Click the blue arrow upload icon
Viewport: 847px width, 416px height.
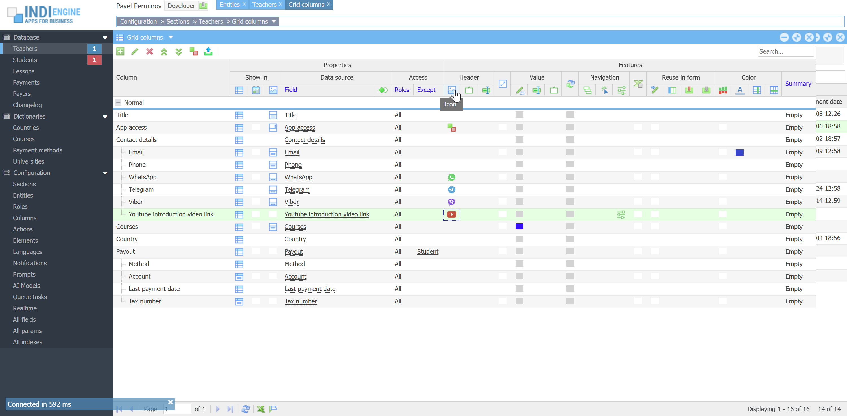pos(208,51)
